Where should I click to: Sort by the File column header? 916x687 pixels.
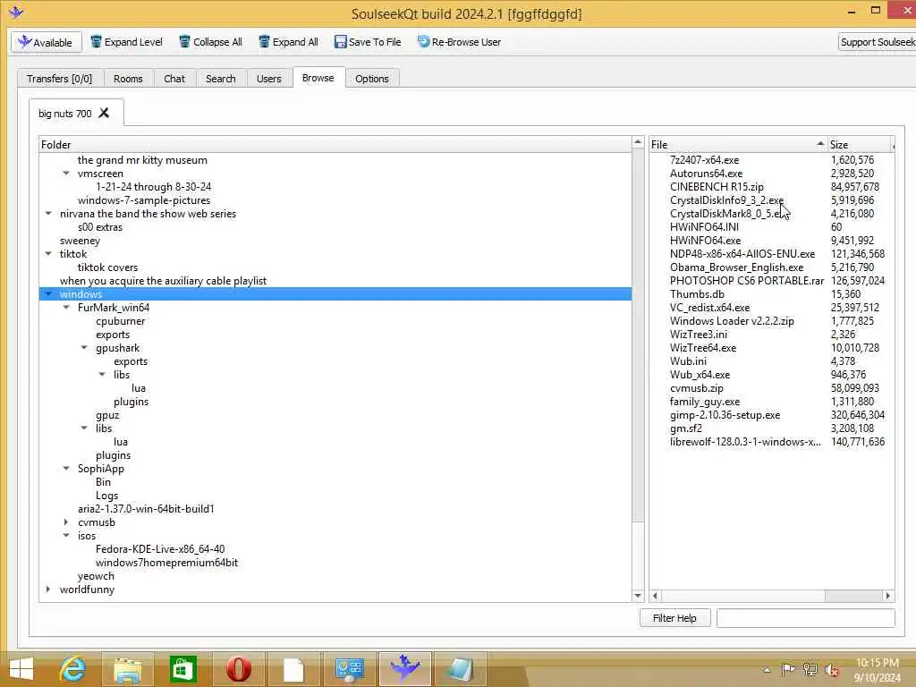[738, 144]
